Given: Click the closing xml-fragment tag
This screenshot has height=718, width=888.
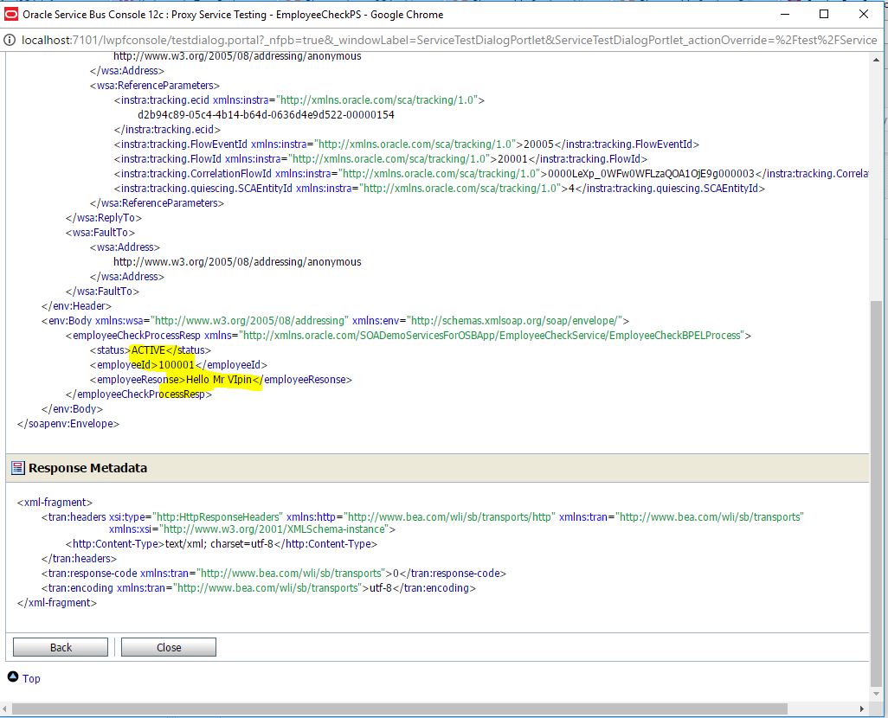Looking at the screenshot, I should pyautogui.click(x=56, y=602).
